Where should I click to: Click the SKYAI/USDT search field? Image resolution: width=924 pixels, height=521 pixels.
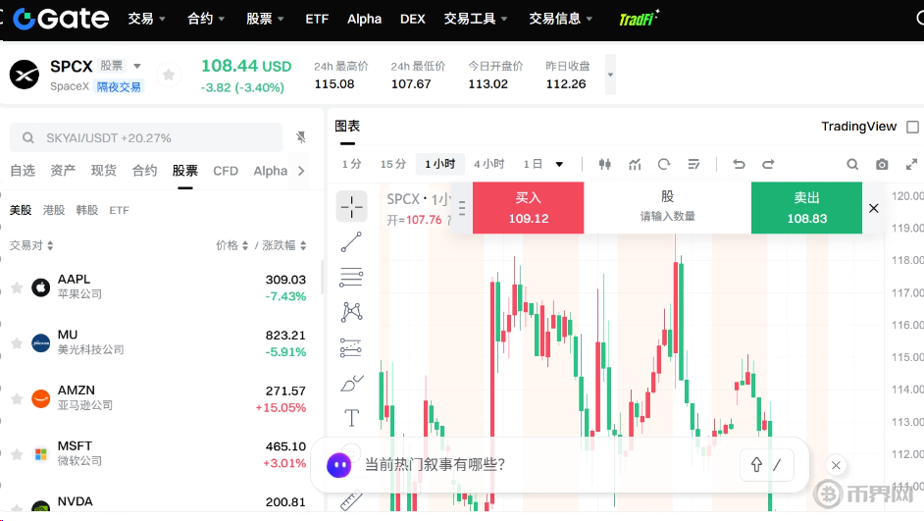point(146,138)
